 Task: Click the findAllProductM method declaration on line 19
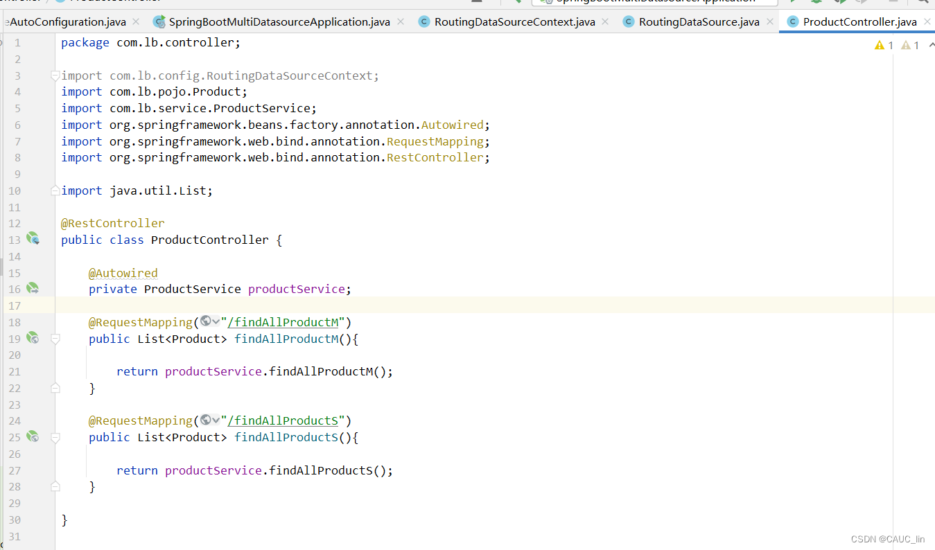click(286, 339)
